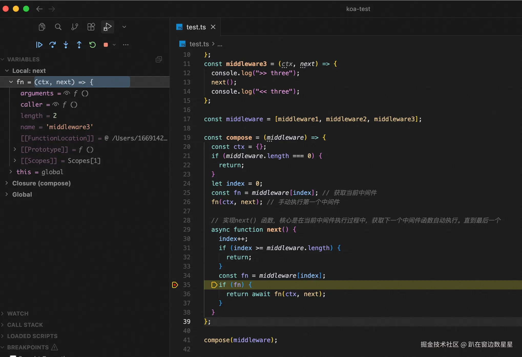Stop the debugger with red square
522x357 pixels.
tap(106, 45)
